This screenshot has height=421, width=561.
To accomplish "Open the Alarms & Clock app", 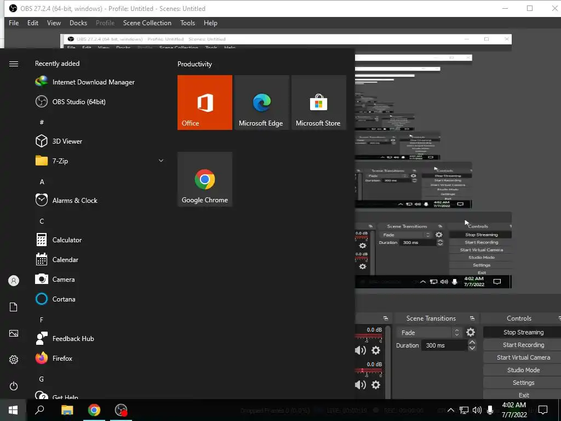I will 66,201.
